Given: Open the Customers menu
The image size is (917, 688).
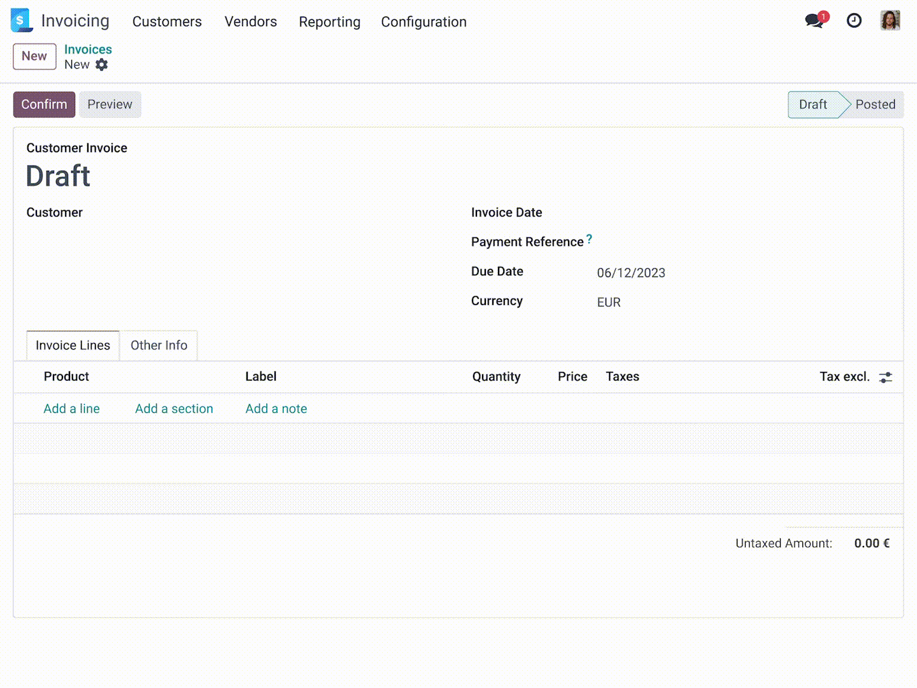Looking at the screenshot, I should click(x=167, y=21).
